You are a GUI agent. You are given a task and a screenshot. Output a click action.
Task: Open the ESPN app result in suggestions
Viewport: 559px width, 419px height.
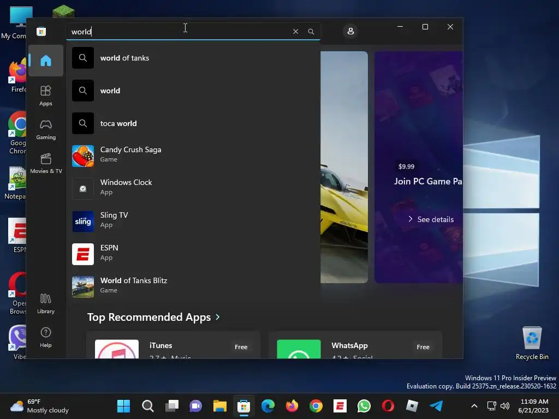pyautogui.click(x=194, y=254)
